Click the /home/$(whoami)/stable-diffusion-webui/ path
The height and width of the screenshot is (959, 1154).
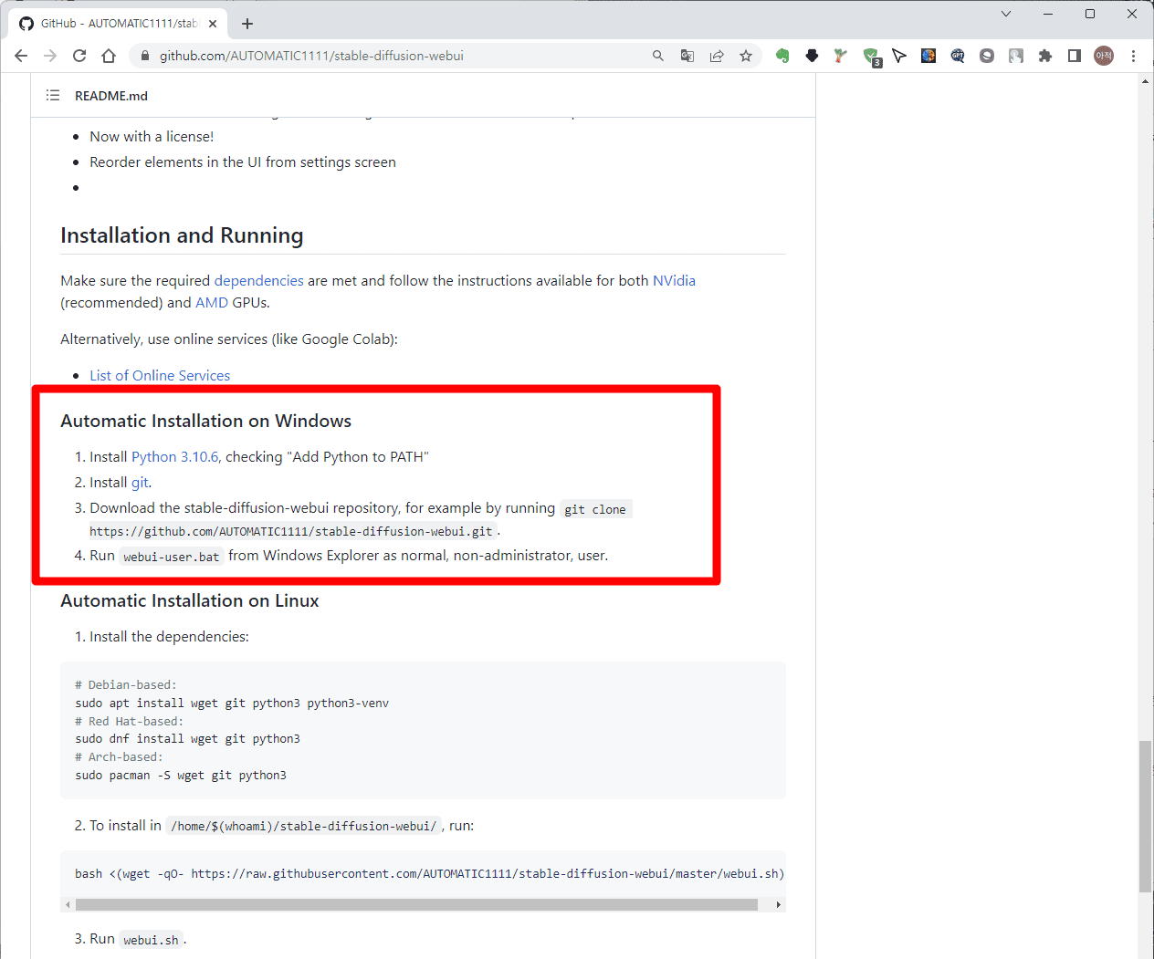click(x=304, y=826)
